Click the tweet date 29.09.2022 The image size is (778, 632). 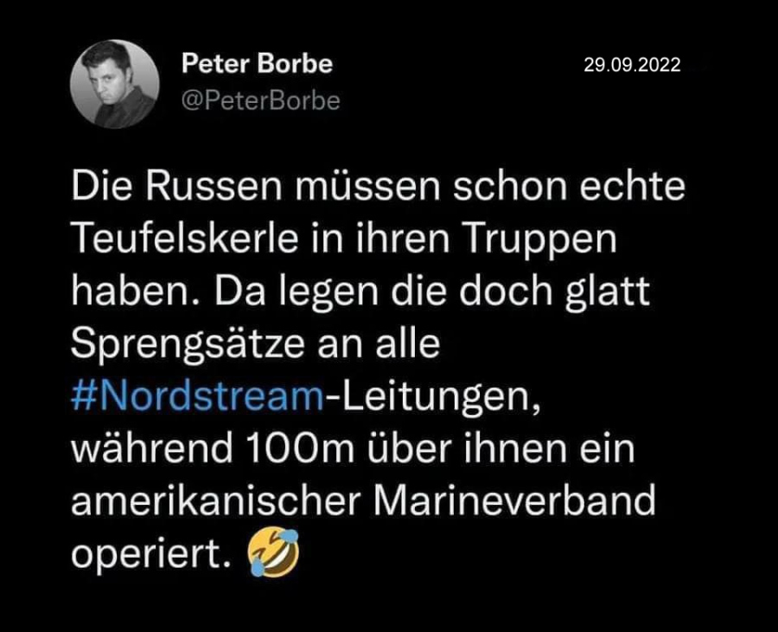(x=632, y=65)
